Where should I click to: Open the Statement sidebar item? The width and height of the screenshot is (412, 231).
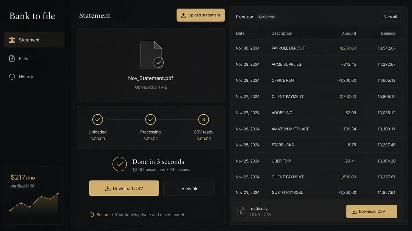(x=34, y=40)
